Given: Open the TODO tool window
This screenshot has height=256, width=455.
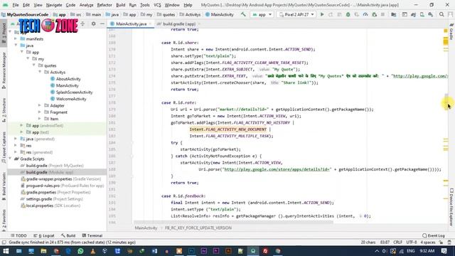Looking at the screenshot, I should pos(18,235).
